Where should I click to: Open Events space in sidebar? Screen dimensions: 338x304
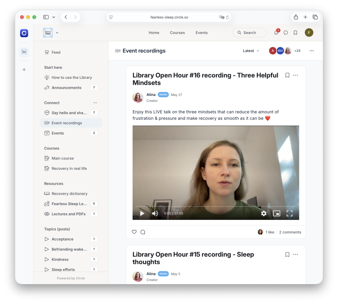[71, 133]
